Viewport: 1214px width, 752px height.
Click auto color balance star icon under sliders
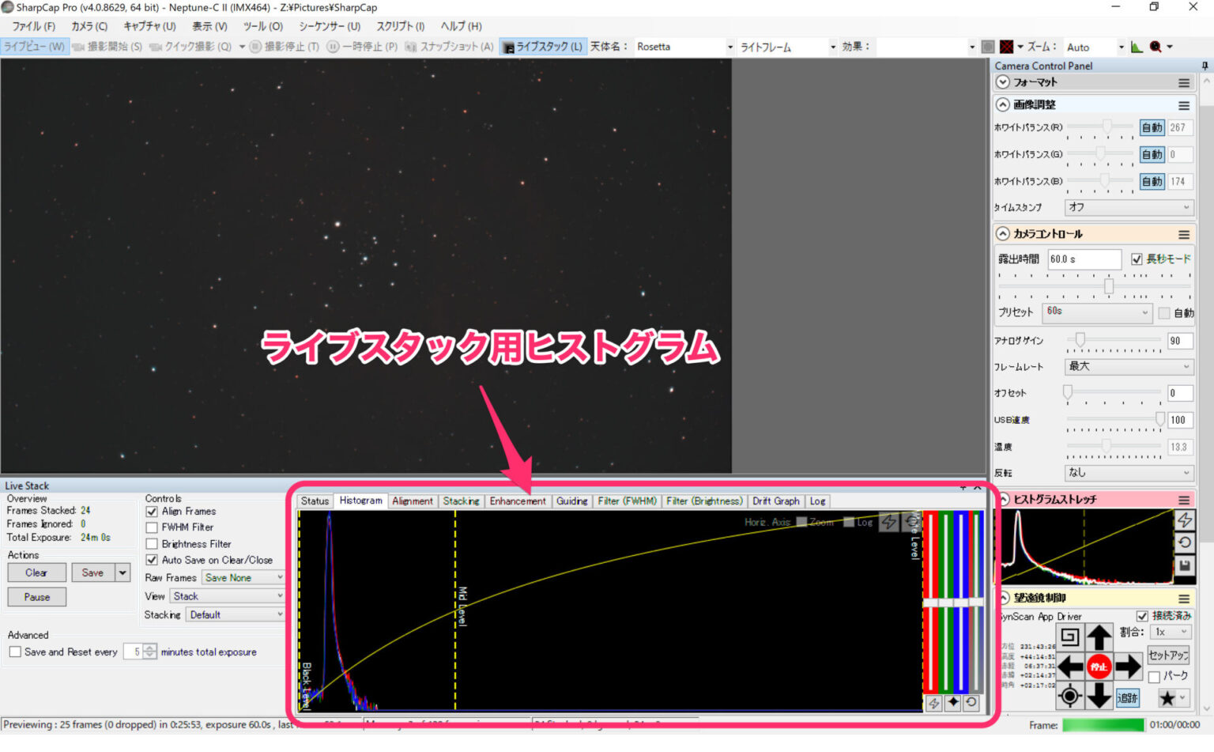tap(953, 702)
